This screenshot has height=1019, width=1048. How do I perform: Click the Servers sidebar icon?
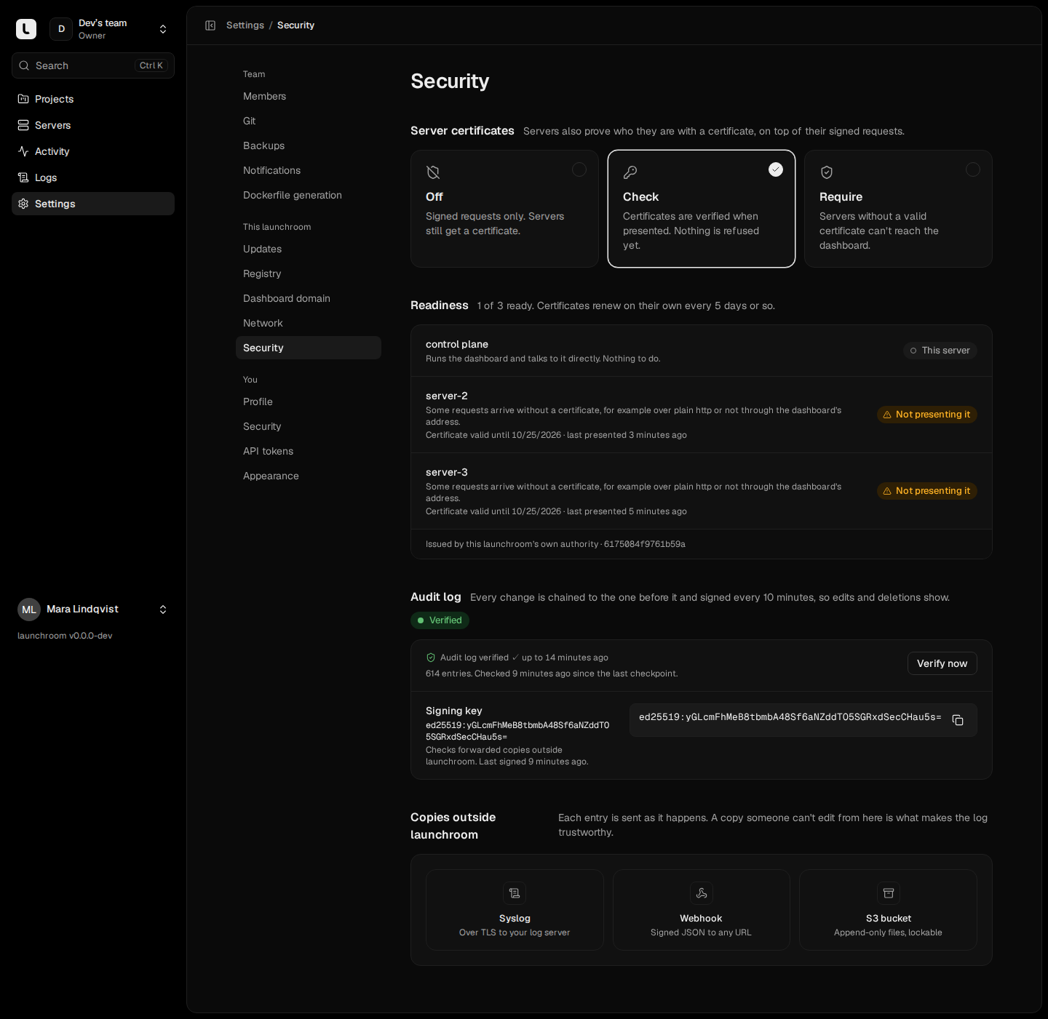tap(23, 125)
